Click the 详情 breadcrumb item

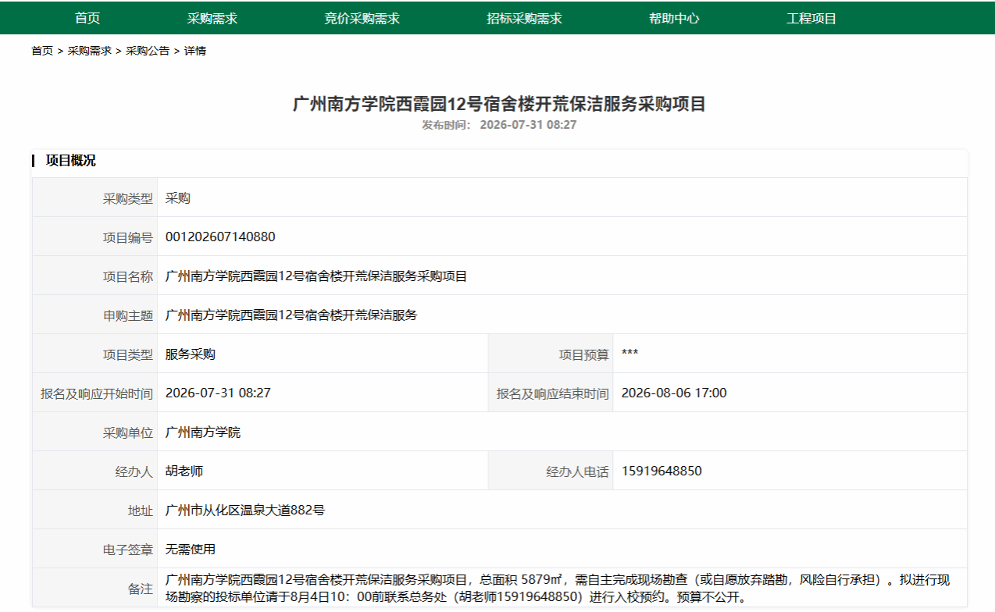pos(195,51)
